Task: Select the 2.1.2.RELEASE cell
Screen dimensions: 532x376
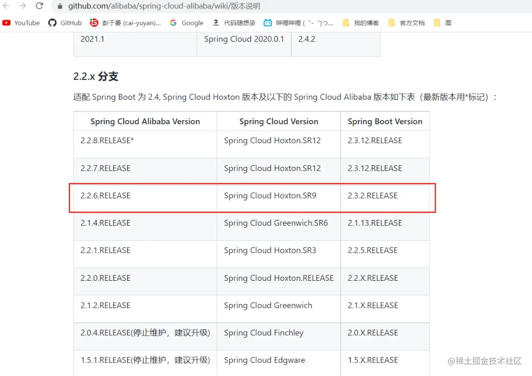Action: pyautogui.click(x=145, y=309)
